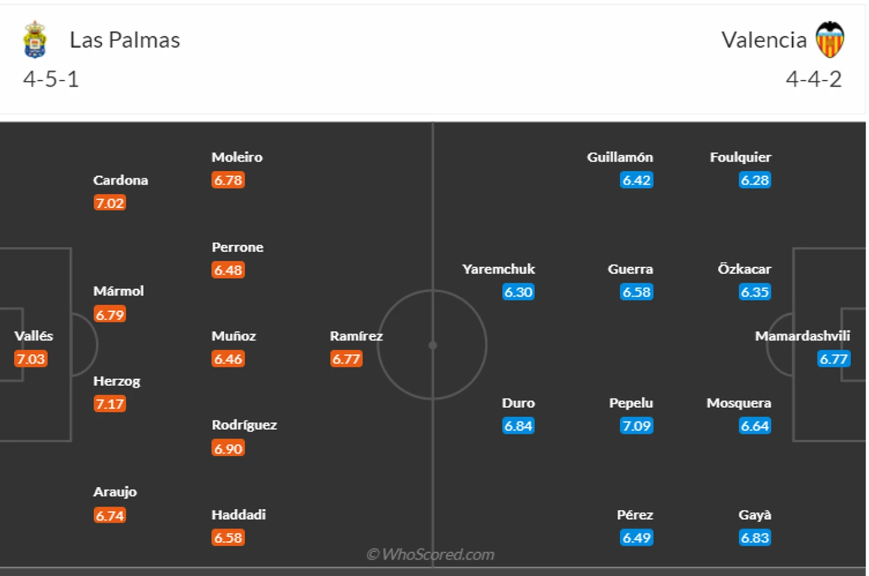This screenshot has width=869, height=576.
Task: Open Yaremchuk's player name
Action: tap(498, 269)
